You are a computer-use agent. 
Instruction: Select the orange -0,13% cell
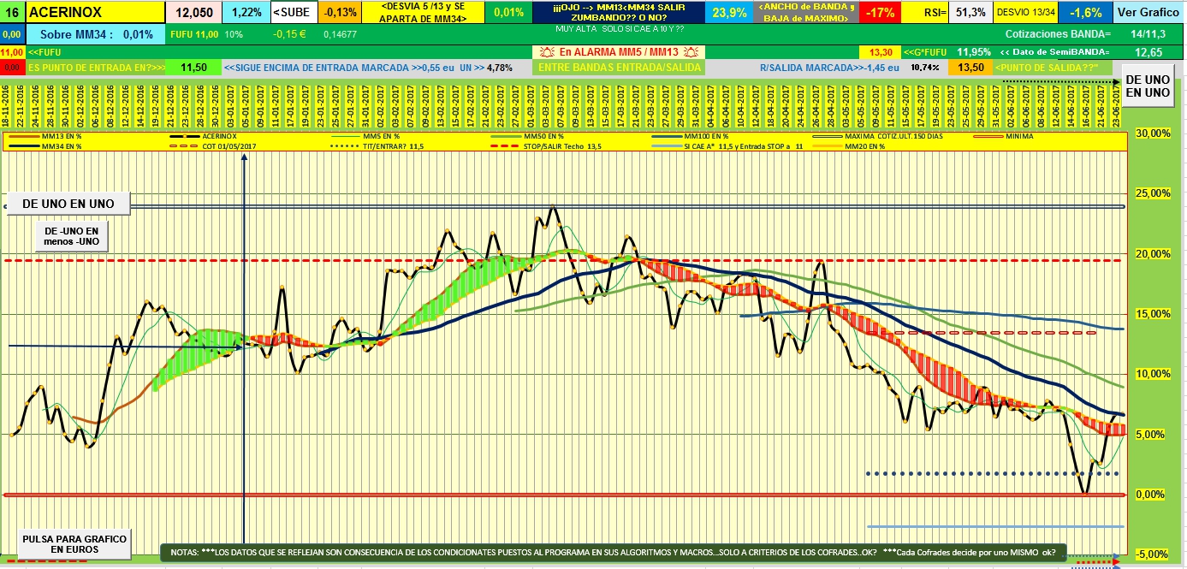pos(340,13)
